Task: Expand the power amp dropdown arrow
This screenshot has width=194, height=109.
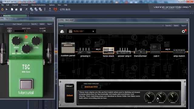Action: point(131,56)
